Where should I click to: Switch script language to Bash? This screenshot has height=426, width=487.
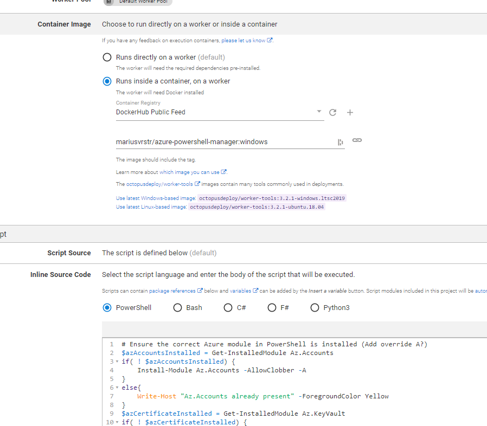pyautogui.click(x=177, y=307)
